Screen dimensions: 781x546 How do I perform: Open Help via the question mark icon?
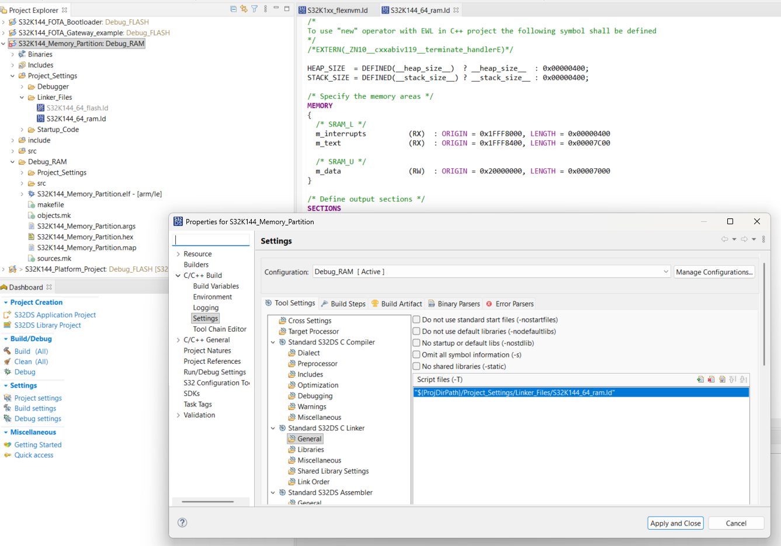point(182,523)
